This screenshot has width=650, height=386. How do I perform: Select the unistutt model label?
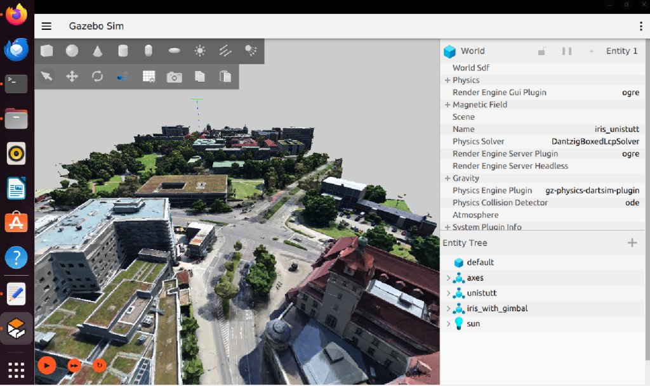[482, 293]
